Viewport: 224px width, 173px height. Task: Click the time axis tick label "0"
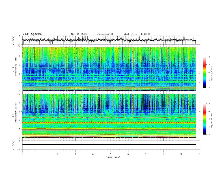(22, 154)
